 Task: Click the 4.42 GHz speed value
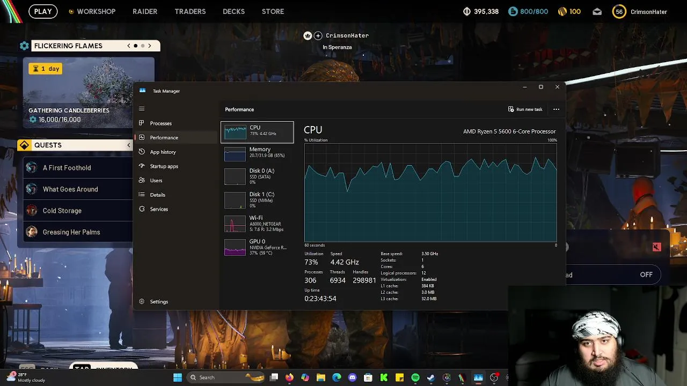(x=345, y=262)
